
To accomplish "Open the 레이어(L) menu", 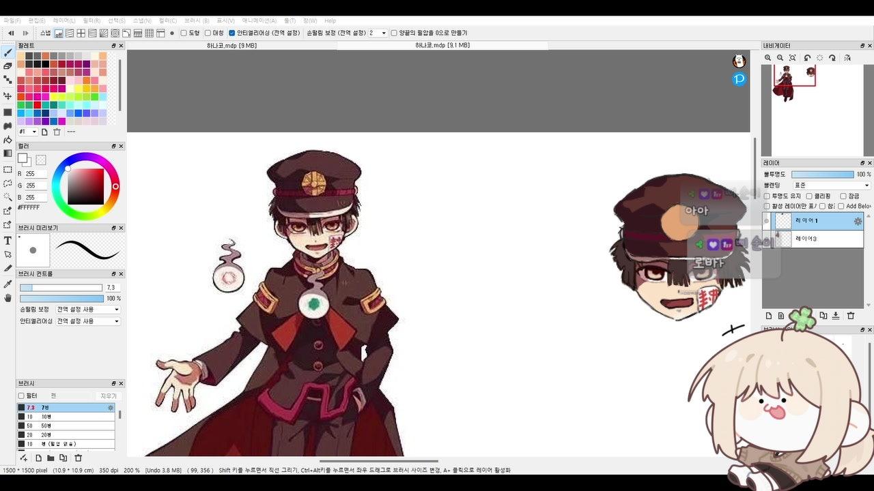I will pos(64,21).
